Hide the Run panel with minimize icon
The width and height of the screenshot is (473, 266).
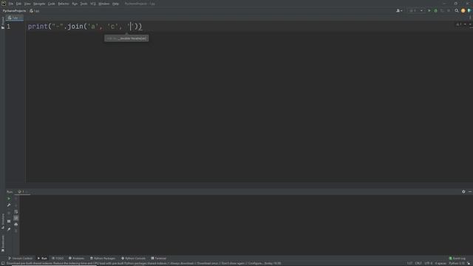(x=470, y=192)
